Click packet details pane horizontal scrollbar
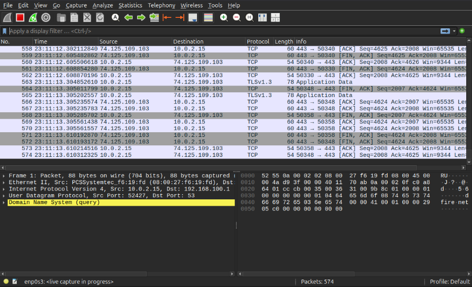The width and height of the screenshot is (472, 287). pyautogui.click(x=117, y=274)
